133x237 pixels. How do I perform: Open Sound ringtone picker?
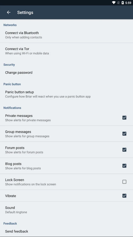[x=66, y=210]
